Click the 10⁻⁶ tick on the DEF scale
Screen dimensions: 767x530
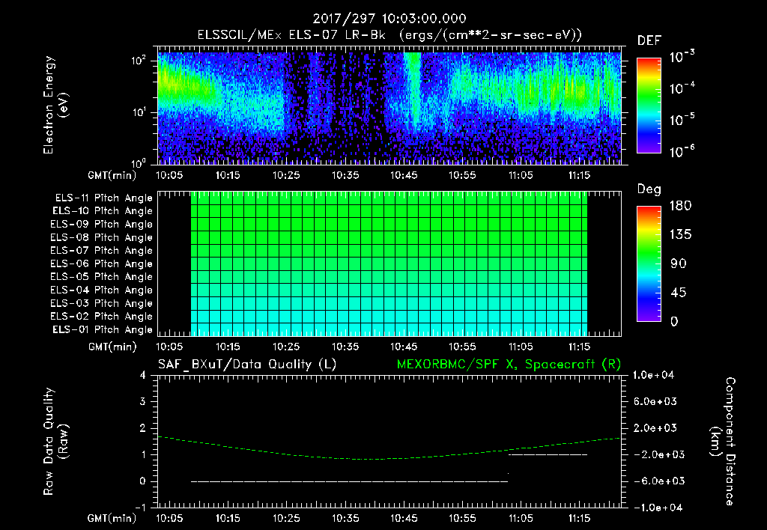tap(682, 151)
